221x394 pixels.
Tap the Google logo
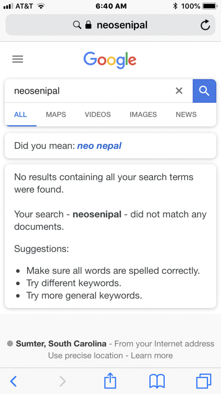pos(110,60)
